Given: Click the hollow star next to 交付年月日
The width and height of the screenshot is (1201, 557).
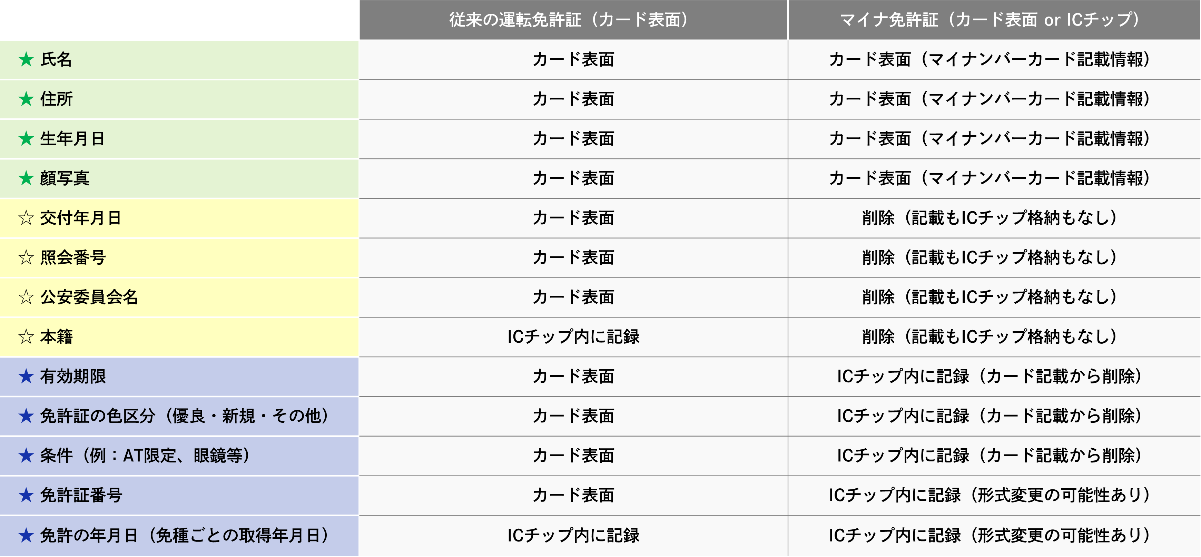Looking at the screenshot, I should pyautogui.click(x=26, y=218).
